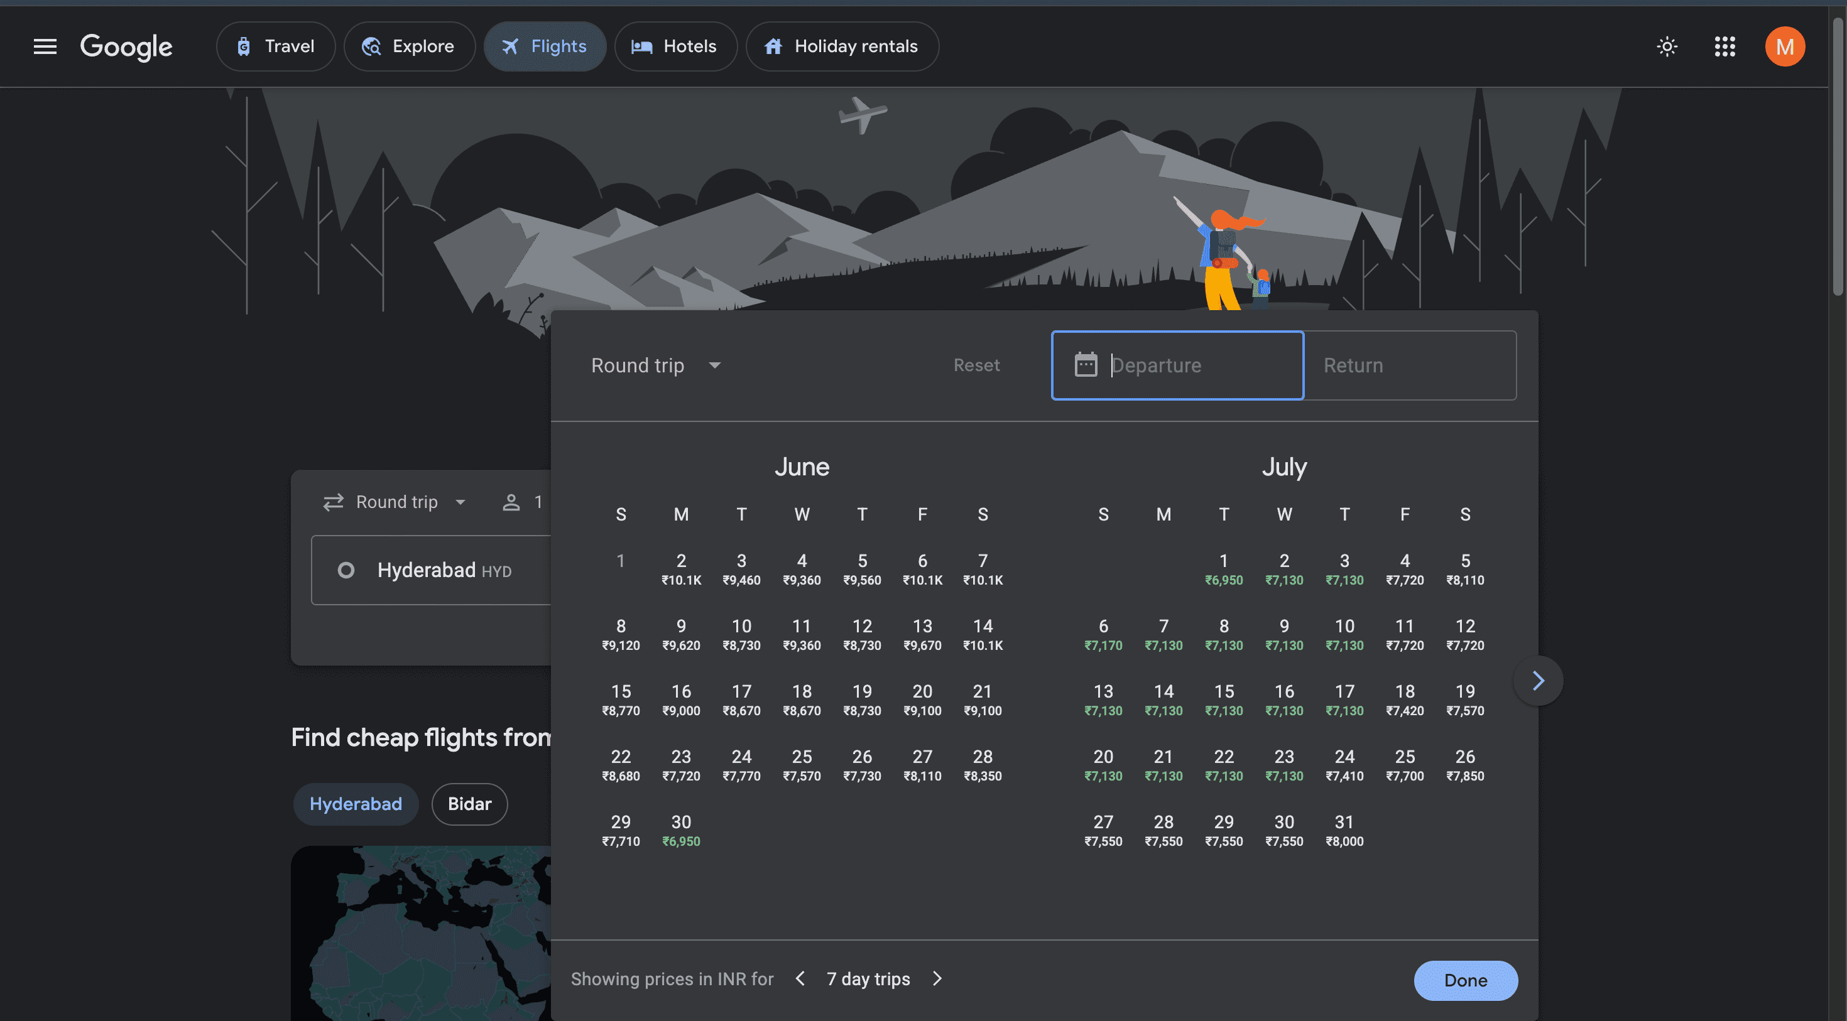1847x1021 pixels.
Task: Switch to the Hotels tab
Action: pos(675,46)
